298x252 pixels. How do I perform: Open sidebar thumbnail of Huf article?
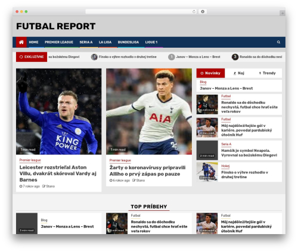207,127
